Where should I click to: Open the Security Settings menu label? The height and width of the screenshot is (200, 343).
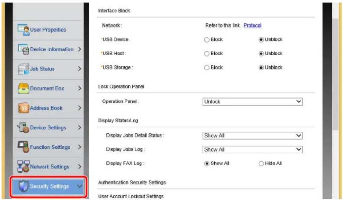point(49,186)
